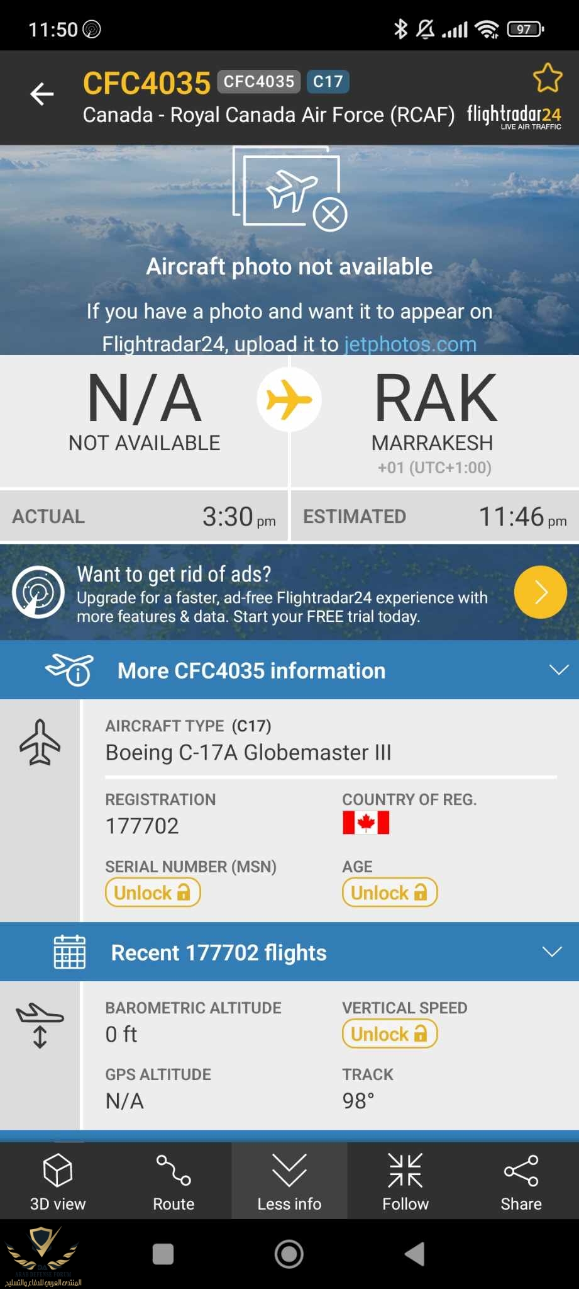
Task: Share this flight
Action: [x=521, y=1181]
